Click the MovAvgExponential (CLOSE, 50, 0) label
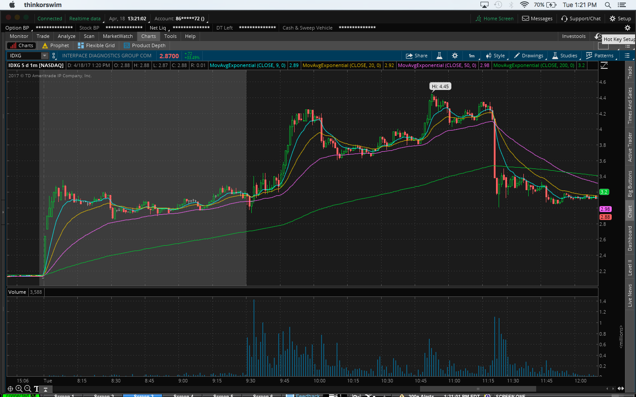The height and width of the screenshot is (397, 636). 437,65
